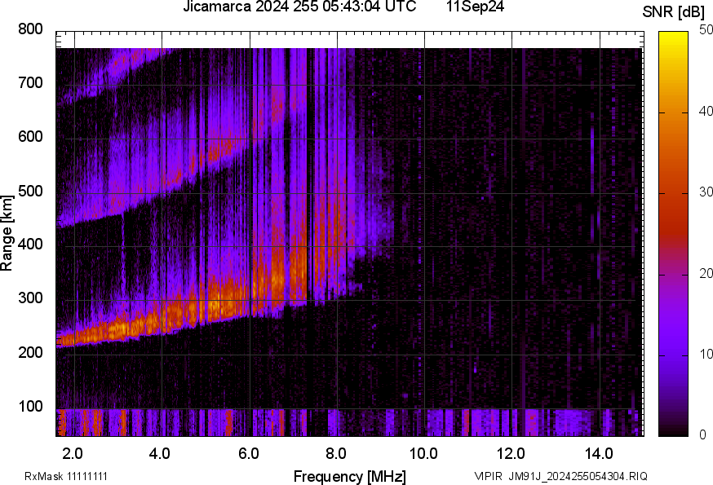Click the black bottom of the SNR colorbar
The width and height of the screenshot is (713, 485).
[x=674, y=431]
